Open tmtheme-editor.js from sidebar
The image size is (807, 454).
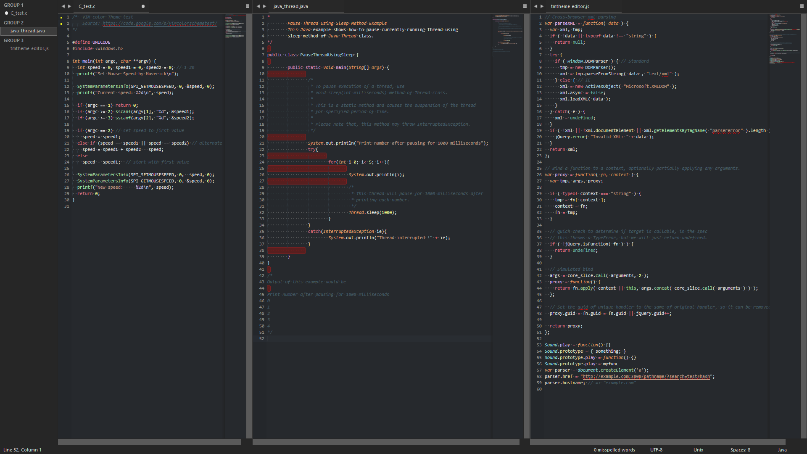pos(29,49)
